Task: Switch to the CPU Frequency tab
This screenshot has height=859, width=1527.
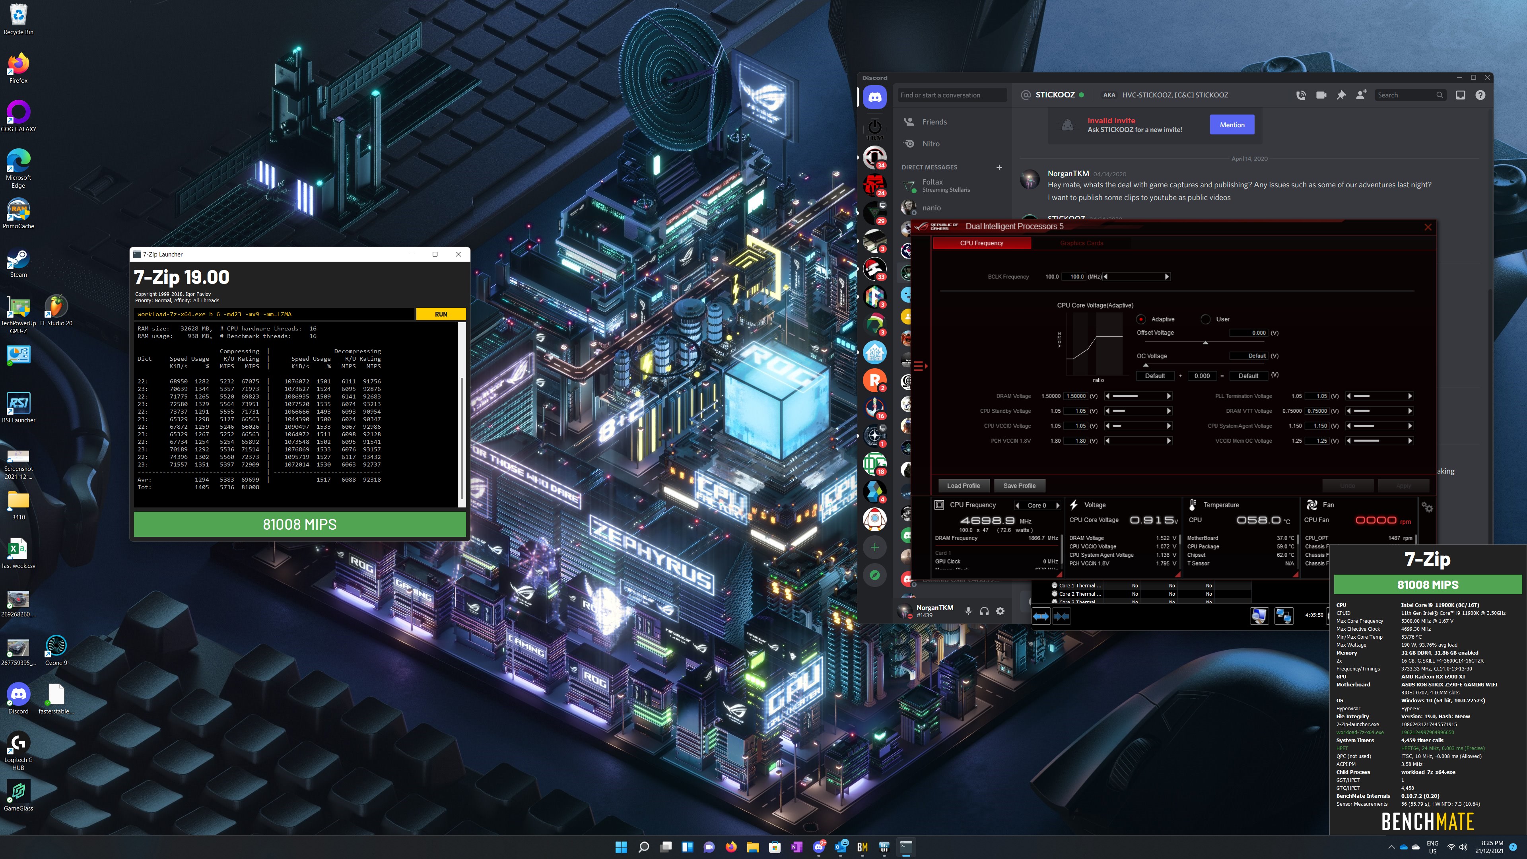Action: coord(982,243)
